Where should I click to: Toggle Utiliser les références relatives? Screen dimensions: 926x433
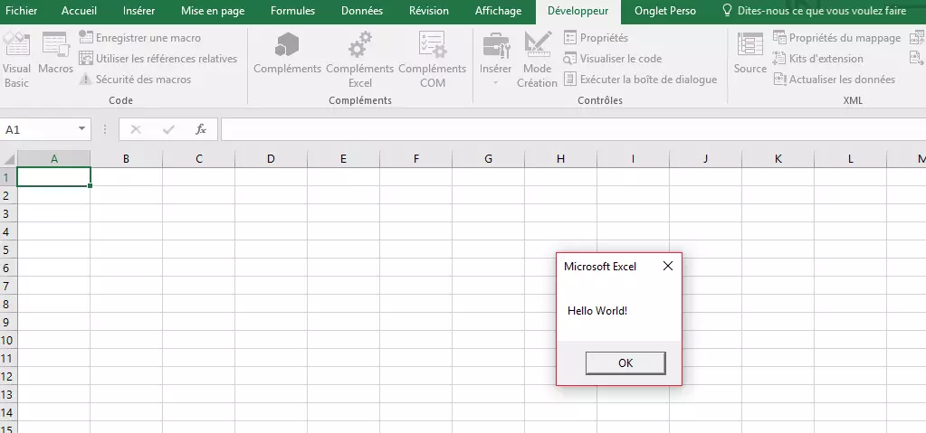pyautogui.click(x=158, y=59)
